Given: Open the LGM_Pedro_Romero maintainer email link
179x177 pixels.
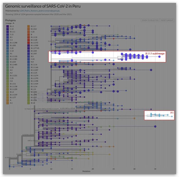Looking at the screenshot, I should (39, 11).
